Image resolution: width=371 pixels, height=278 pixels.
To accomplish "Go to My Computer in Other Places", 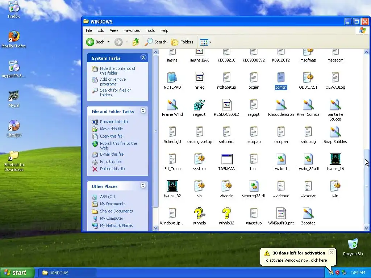I will pos(112,218).
